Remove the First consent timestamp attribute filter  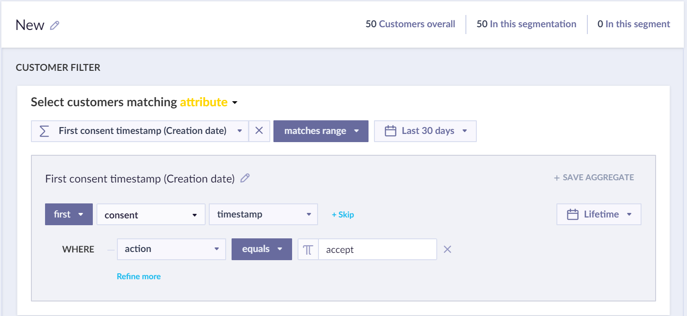pos(259,131)
